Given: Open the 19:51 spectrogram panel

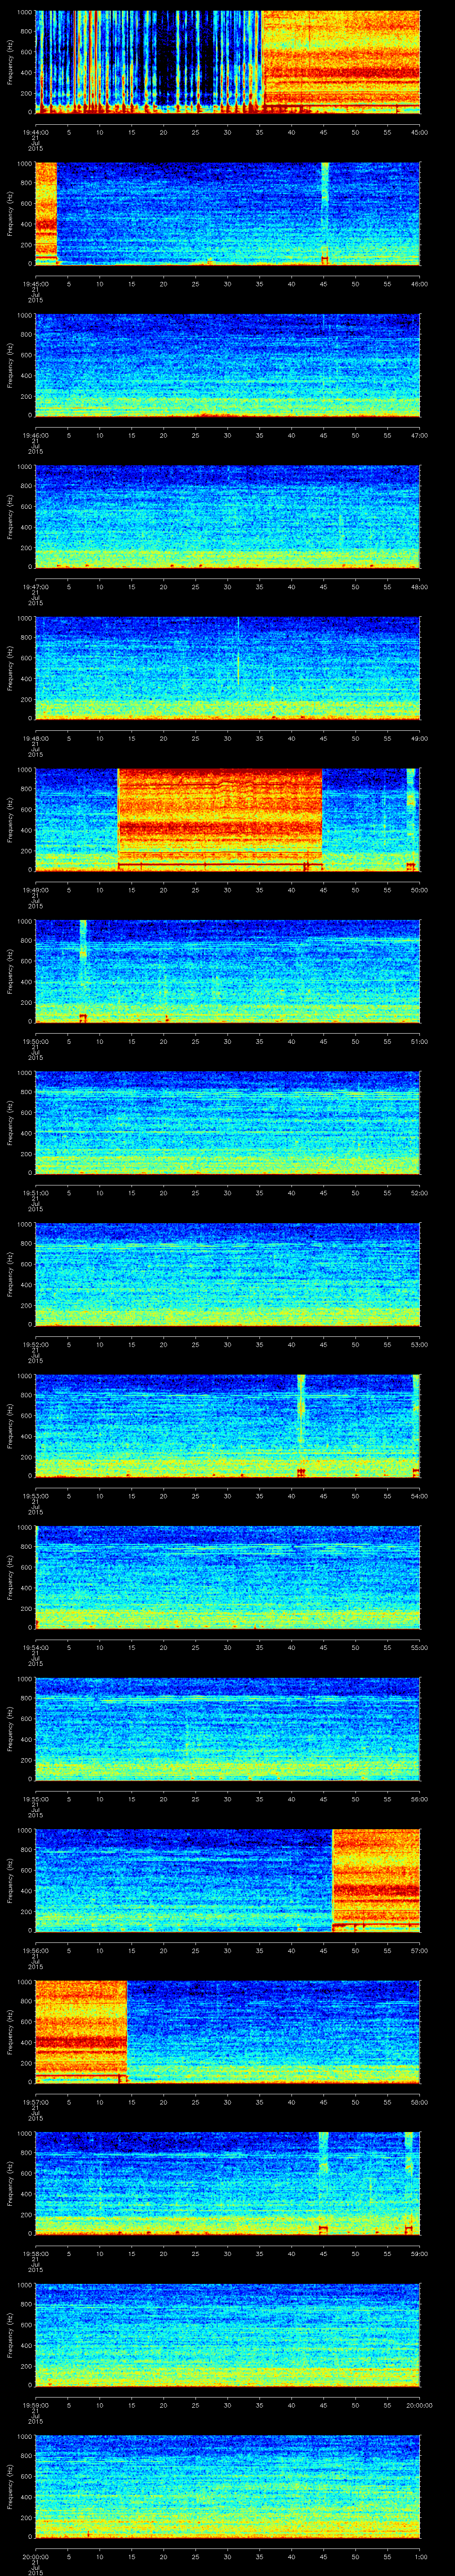Looking at the screenshot, I should point(228,1123).
